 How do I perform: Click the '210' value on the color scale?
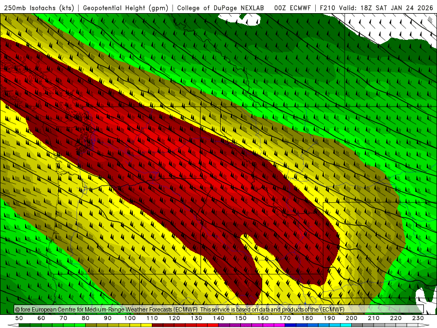pyautogui.click(x=374, y=318)
